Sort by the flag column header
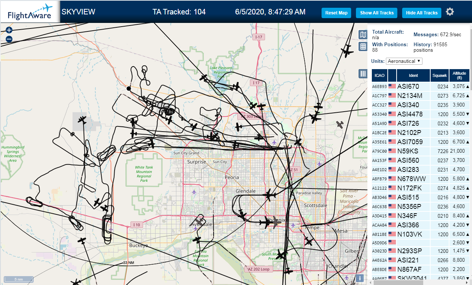Screen dimensions: 472x285 (392, 75)
